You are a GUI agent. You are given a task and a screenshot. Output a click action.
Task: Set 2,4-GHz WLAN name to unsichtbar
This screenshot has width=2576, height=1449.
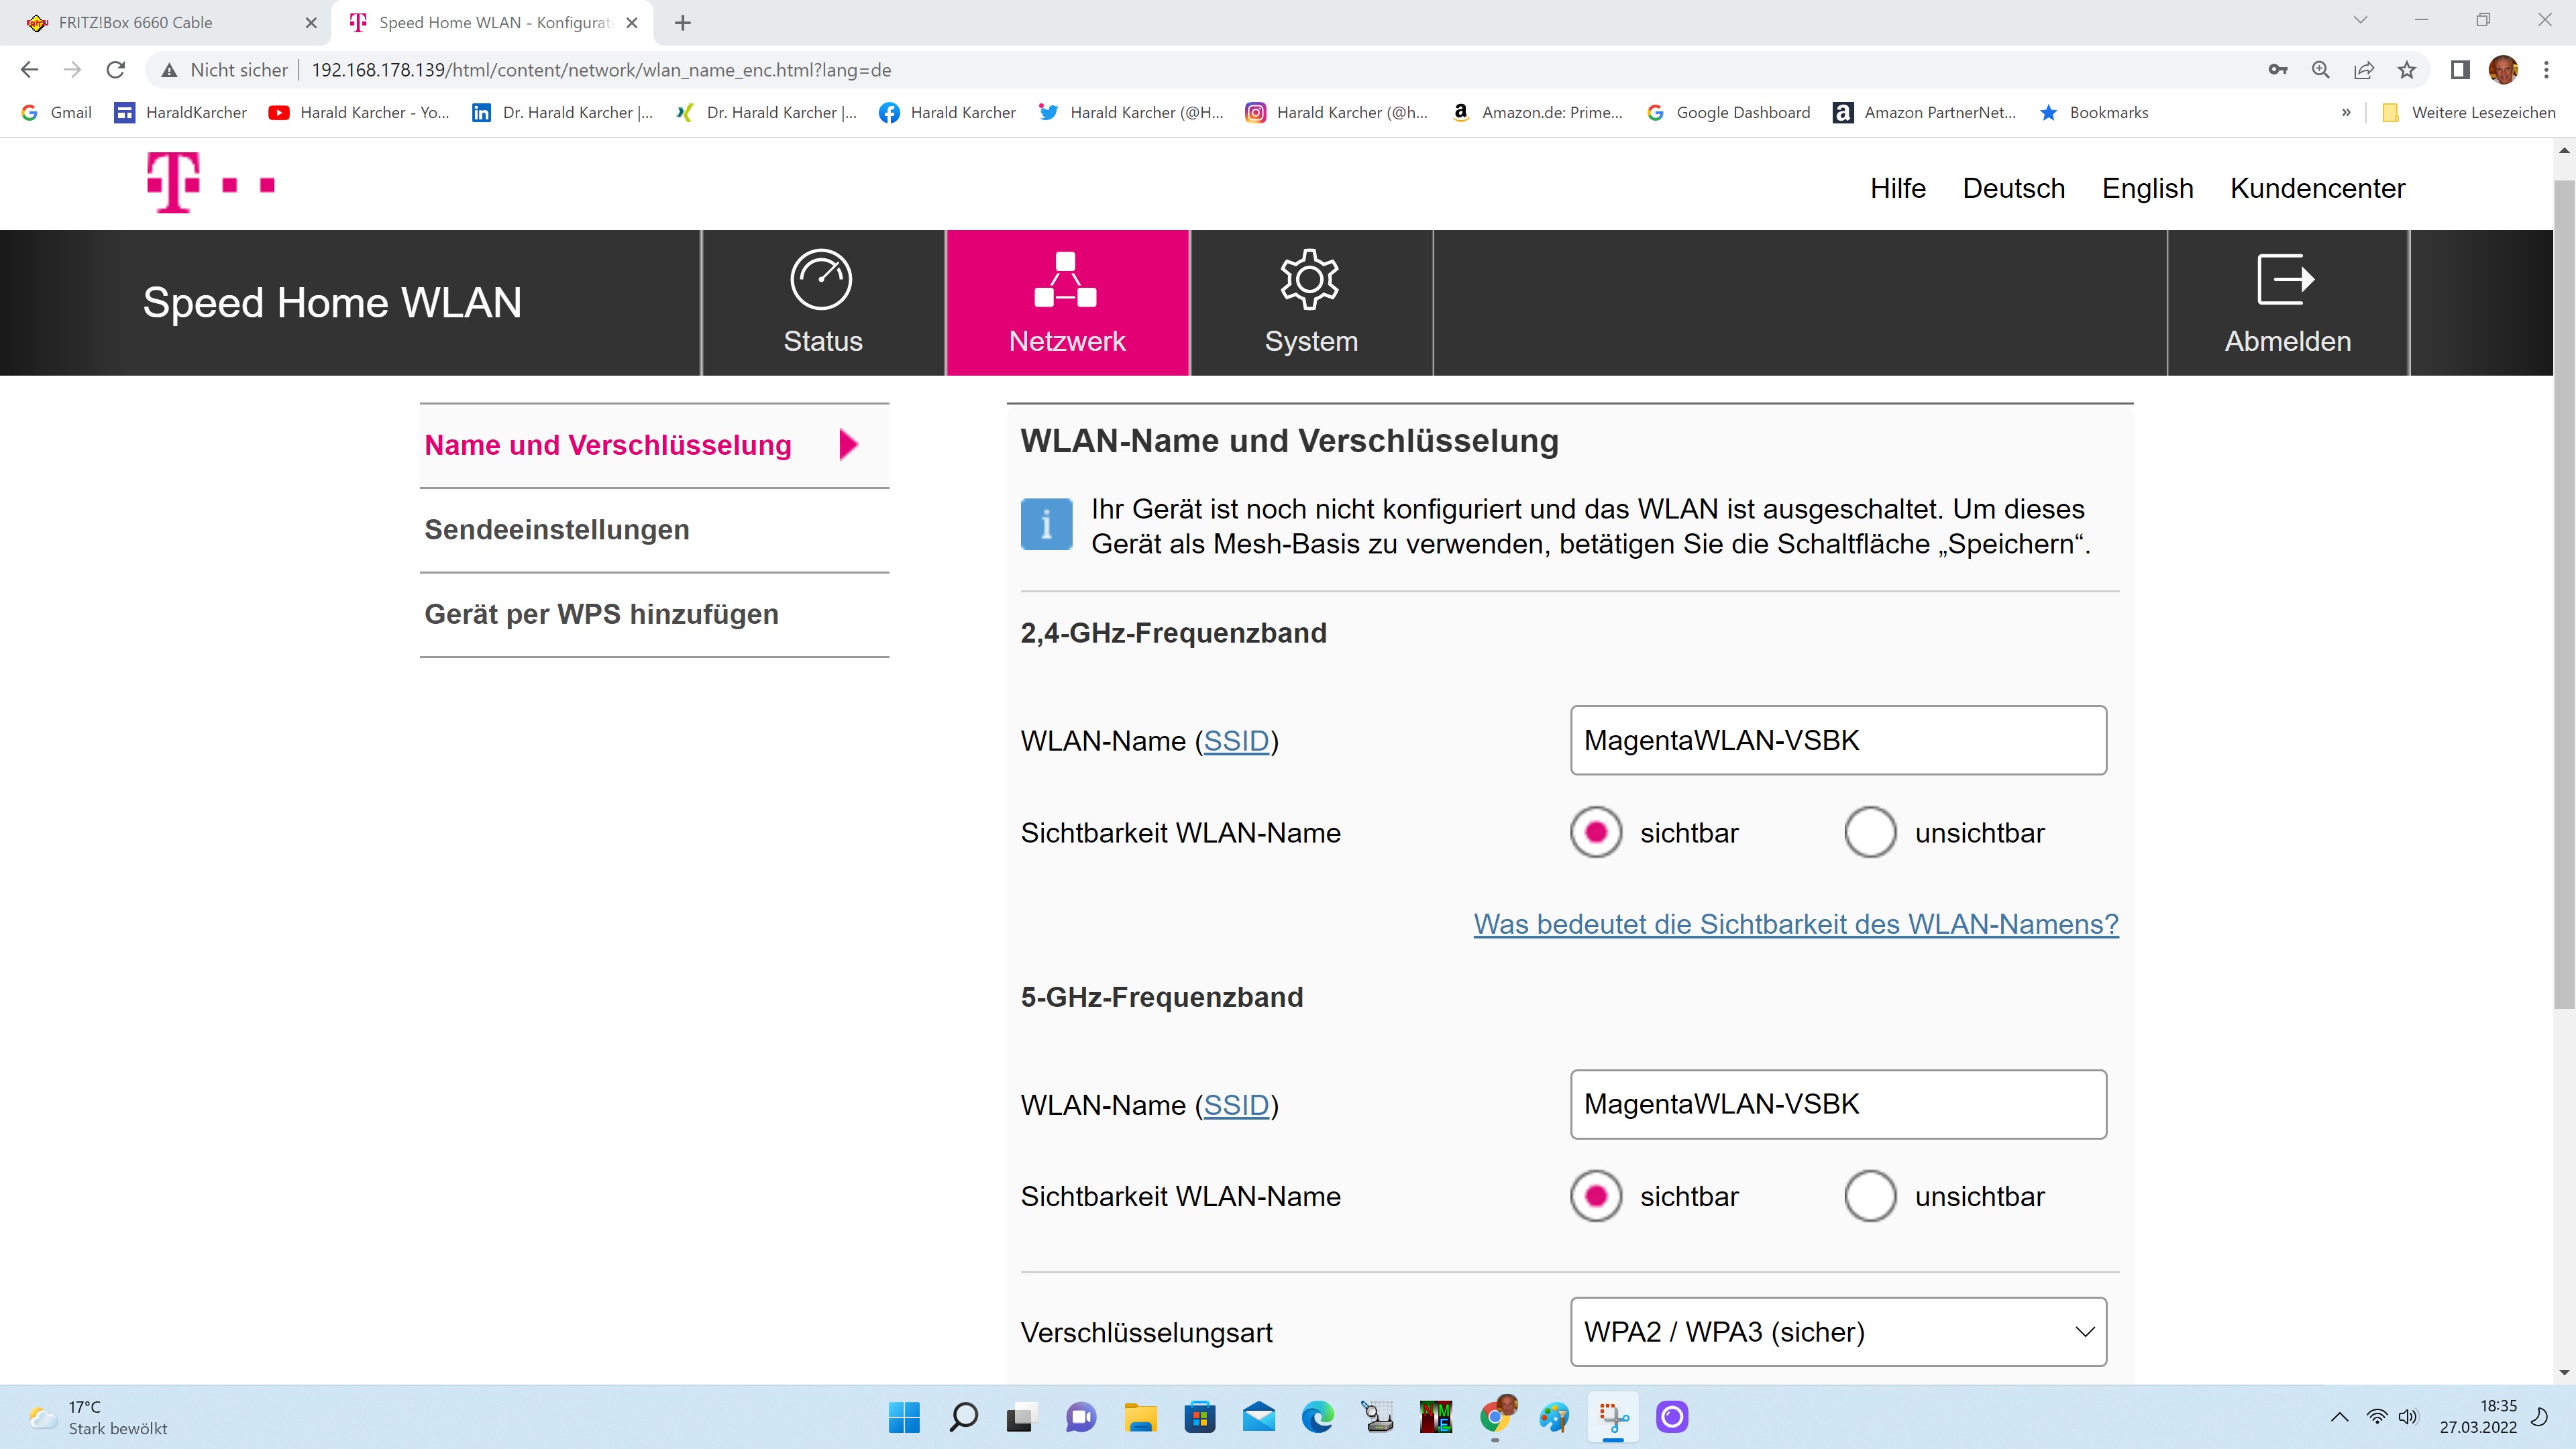click(1870, 832)
